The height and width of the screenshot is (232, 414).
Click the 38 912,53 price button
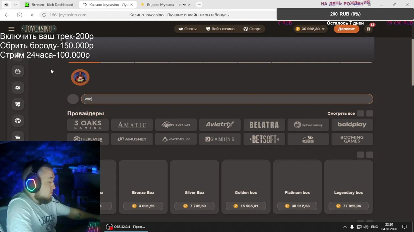coord(297,206)
